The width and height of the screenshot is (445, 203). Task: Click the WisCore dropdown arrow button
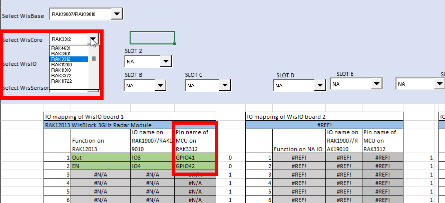click(93, 39)
